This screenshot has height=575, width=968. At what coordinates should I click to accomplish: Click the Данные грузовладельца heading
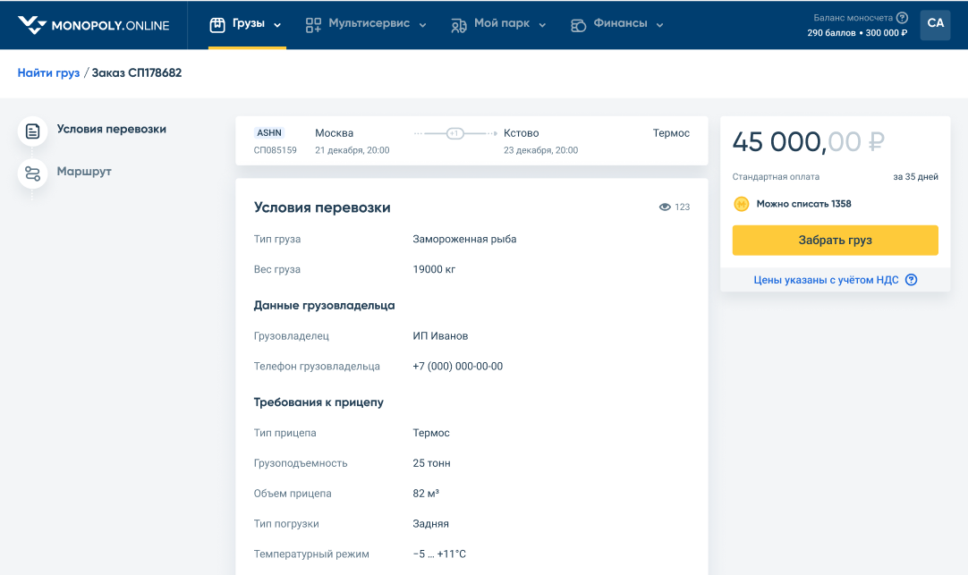point(324,306)
